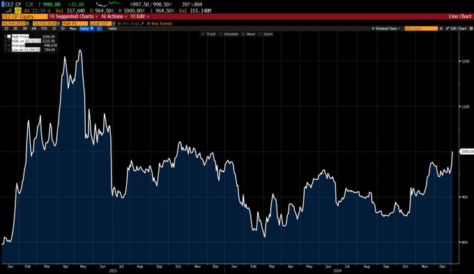Viewport: 474px width, 274px height.
Task: Select the 3D range tab
Action: pos(15,29)
